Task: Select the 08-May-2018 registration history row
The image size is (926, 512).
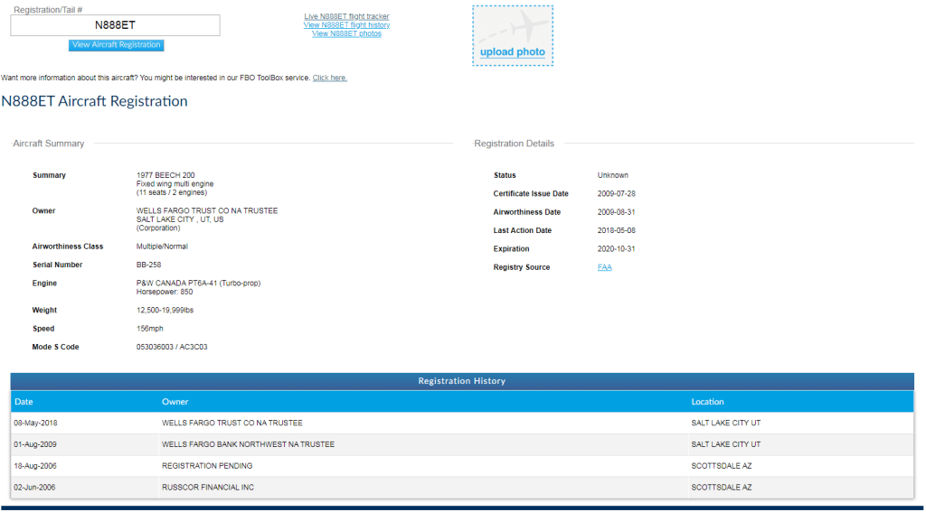Action: click(x=461, y=423)
